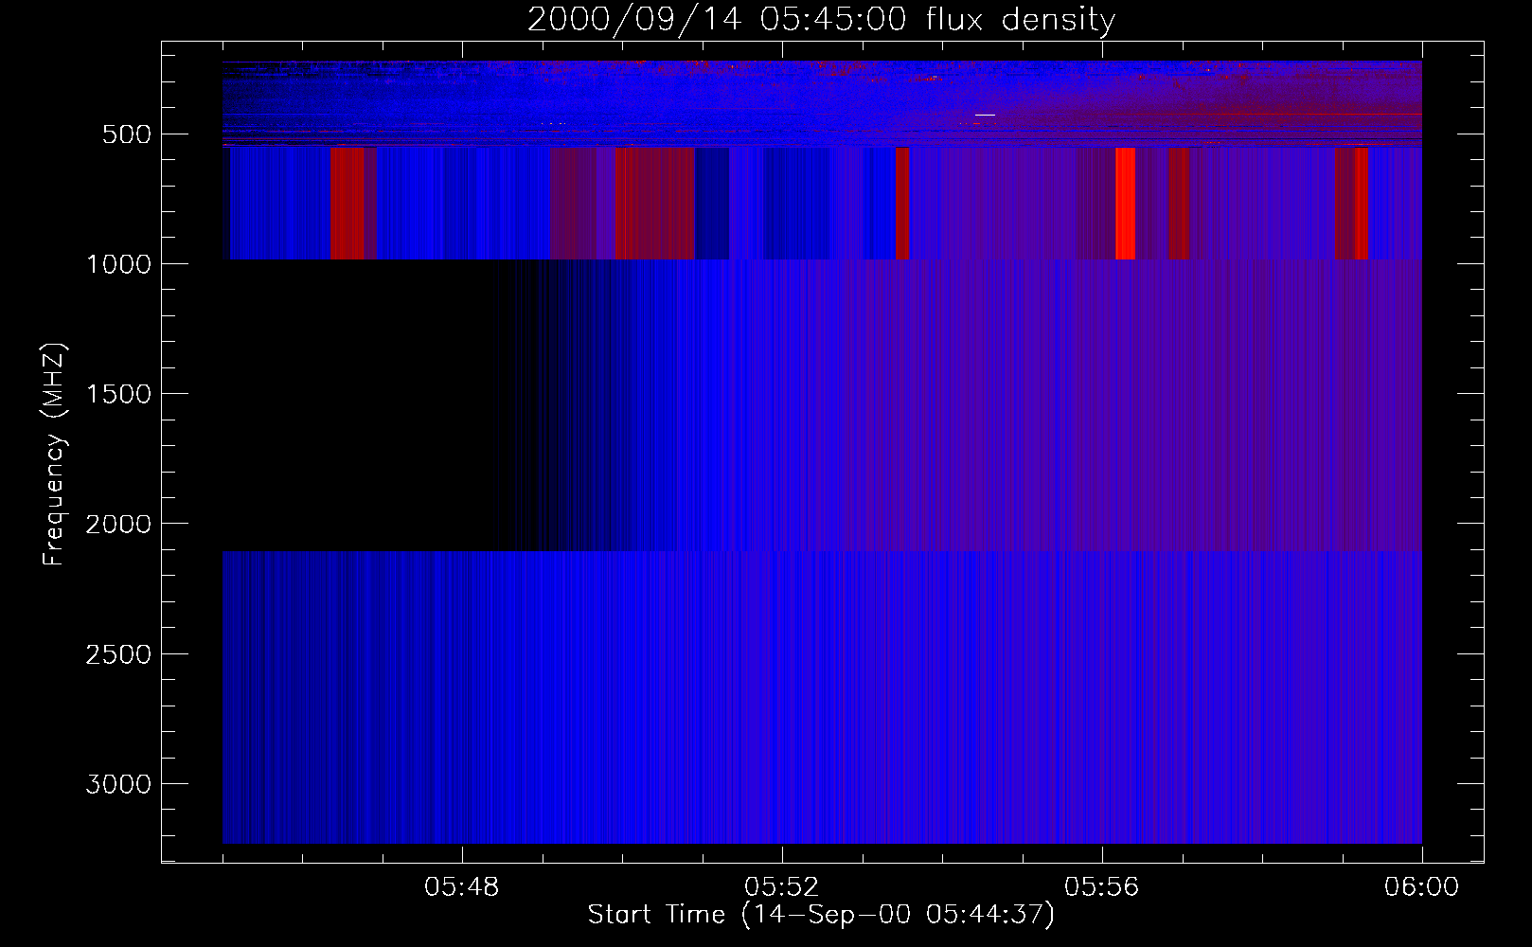The height and width of the screenshot is (947, 1532).
Task: Click the blue band around 2500 MHz at 05:52
Action: tap(781, 653)
